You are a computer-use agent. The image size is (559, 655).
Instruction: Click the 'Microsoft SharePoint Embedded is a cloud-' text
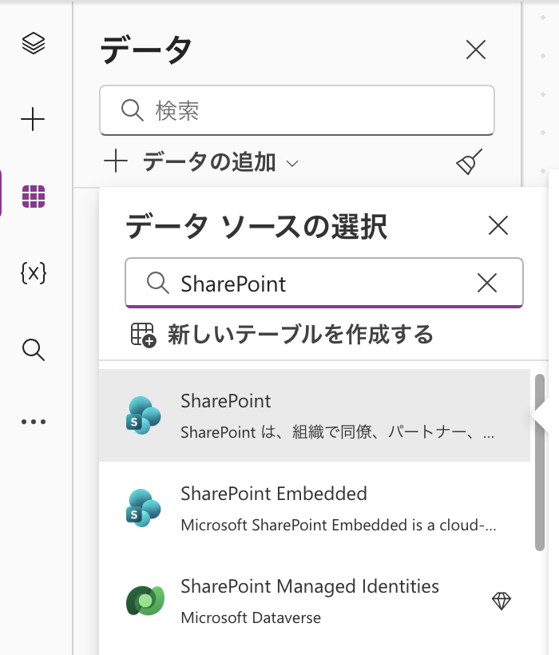[339, 525]
